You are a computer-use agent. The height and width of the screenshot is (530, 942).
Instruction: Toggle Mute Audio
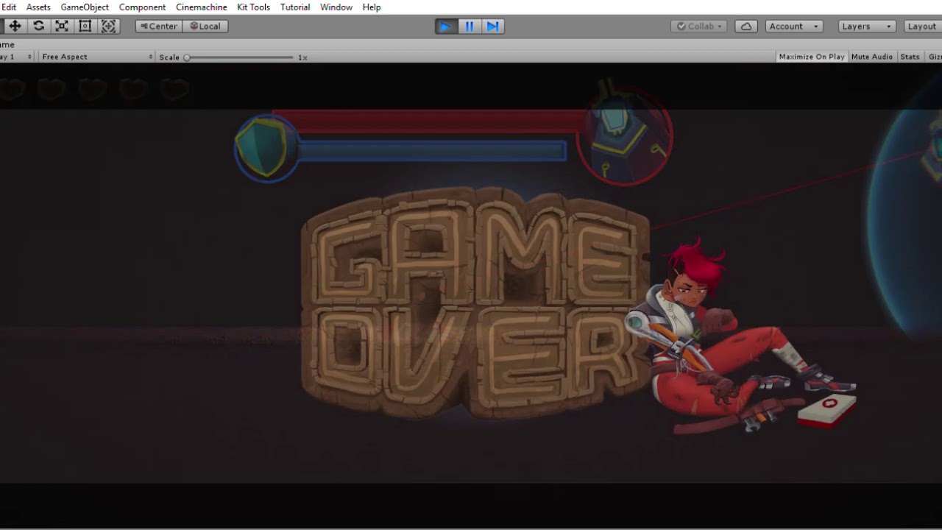click(872, 57)
